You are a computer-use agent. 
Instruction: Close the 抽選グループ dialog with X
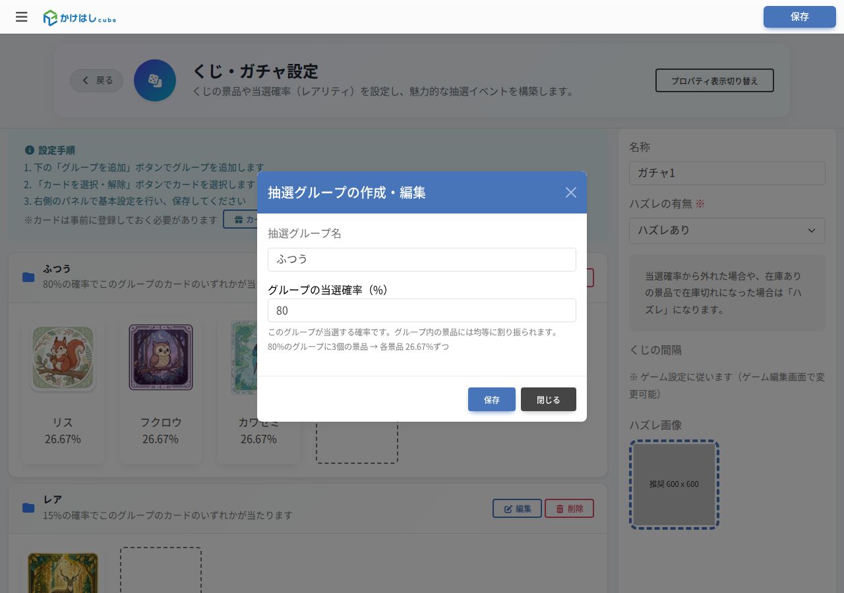pyautogui.click(x=571, y=192)
